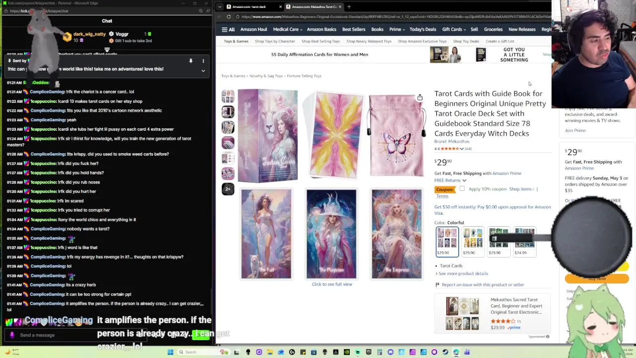This screenshot has height=358, width=636.
Task: Click the sponsored info icon
Action: pos(548,337)
